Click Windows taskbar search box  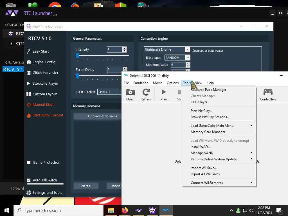[x=58, y=210]
